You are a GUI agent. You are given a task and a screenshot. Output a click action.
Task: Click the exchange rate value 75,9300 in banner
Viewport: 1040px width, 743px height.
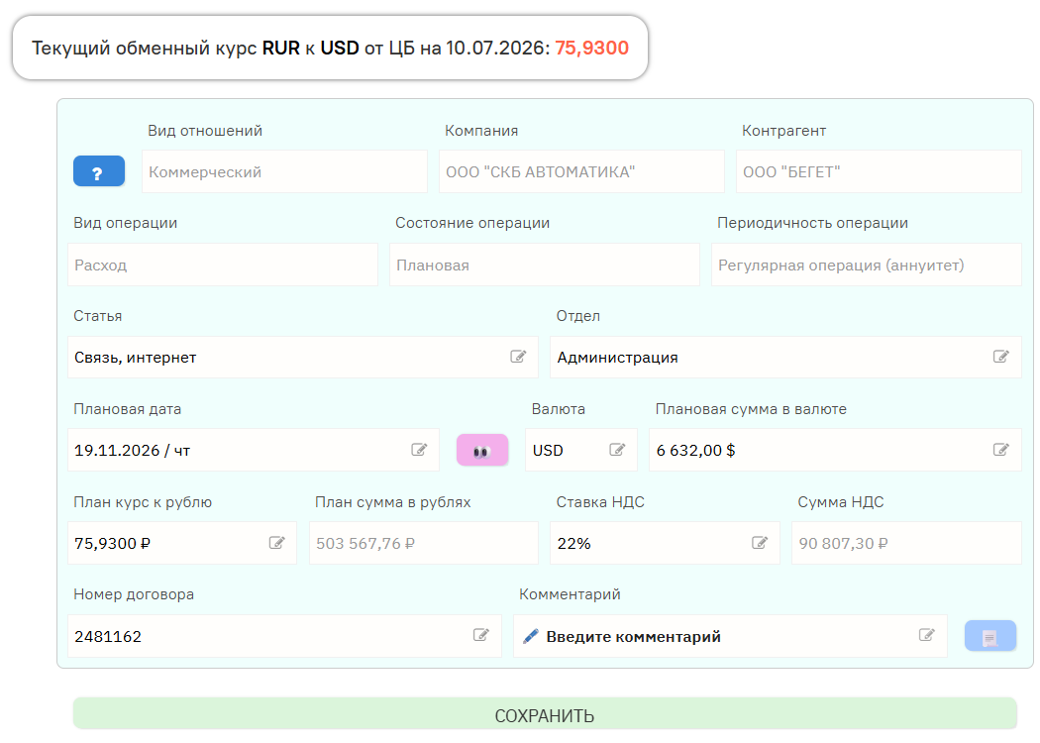591,48
